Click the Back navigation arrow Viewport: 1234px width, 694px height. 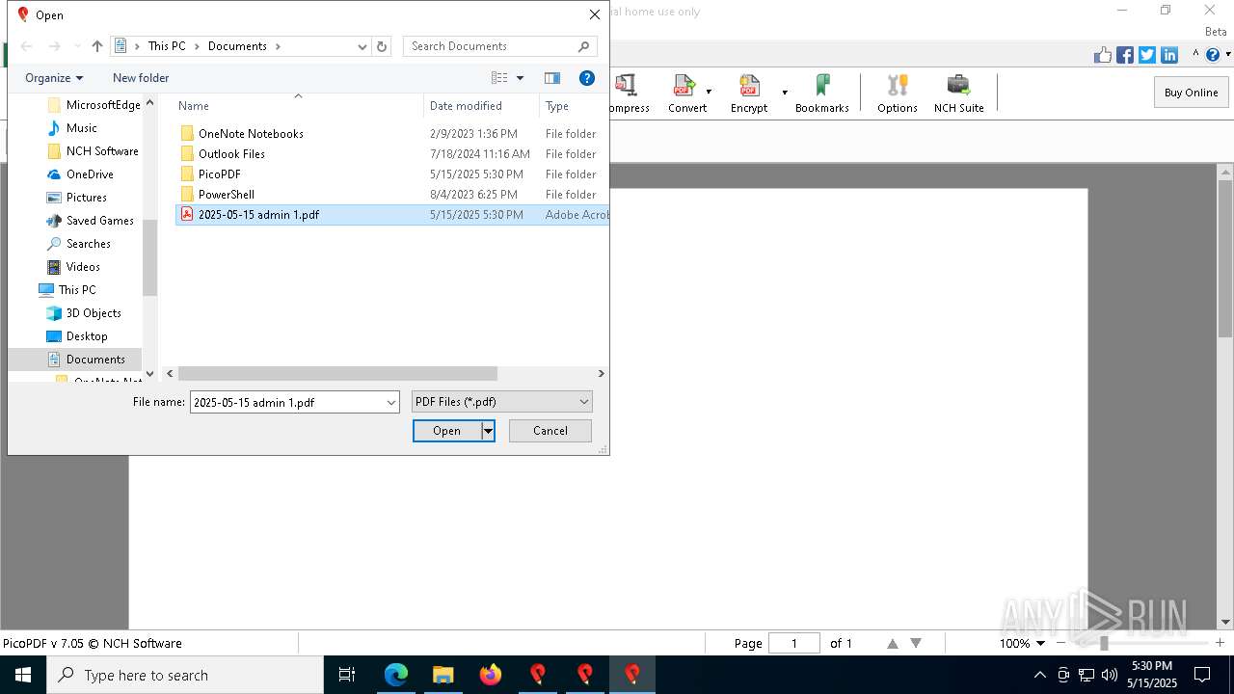[x=27, y=46]
